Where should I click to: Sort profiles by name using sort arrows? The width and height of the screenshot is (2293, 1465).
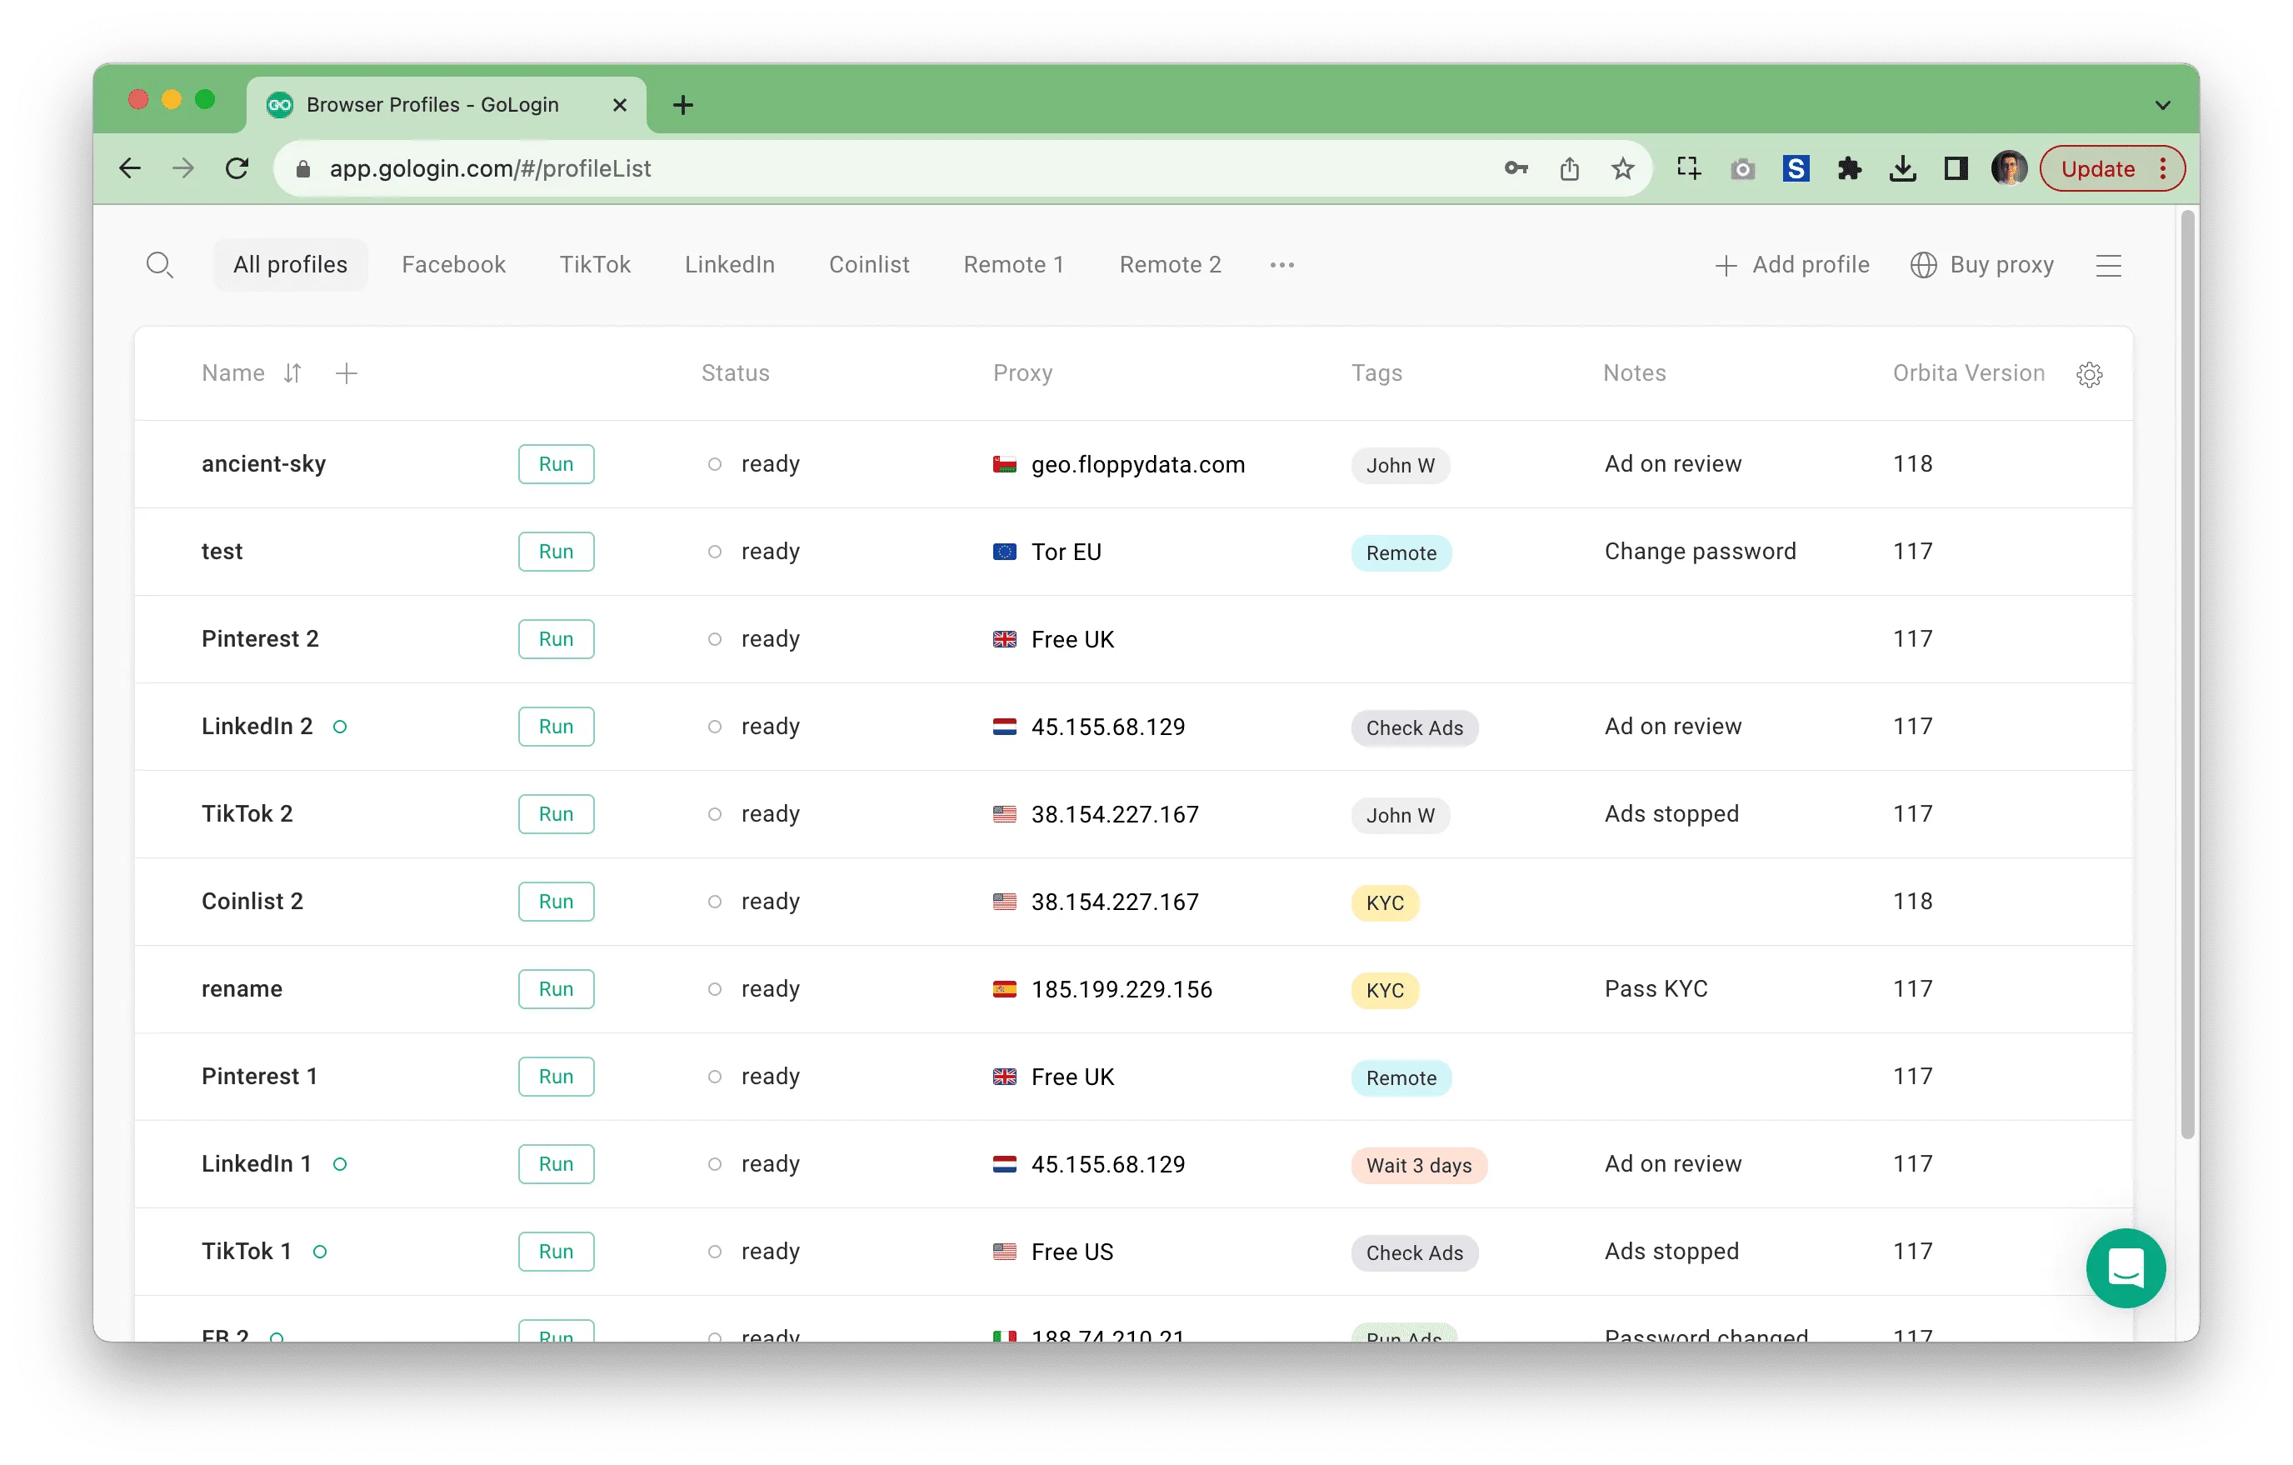coord(292,373)
